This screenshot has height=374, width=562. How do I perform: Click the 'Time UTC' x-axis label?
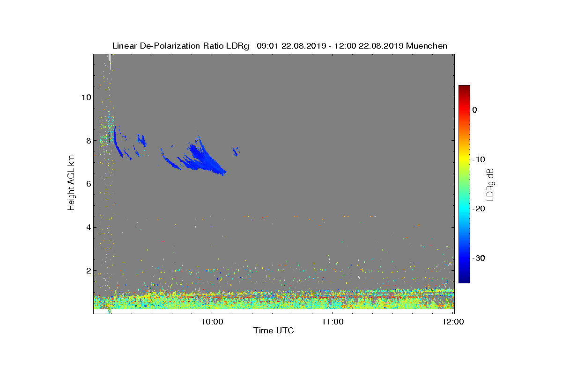[x=274, y=331]
